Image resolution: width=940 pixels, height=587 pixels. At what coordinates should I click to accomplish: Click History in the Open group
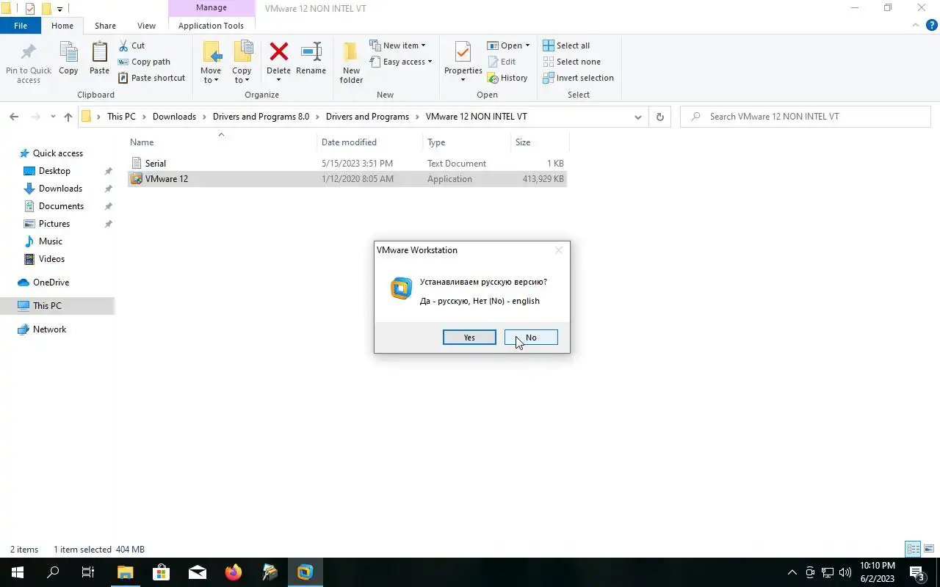pyautogui.click(x=507, y=78)
